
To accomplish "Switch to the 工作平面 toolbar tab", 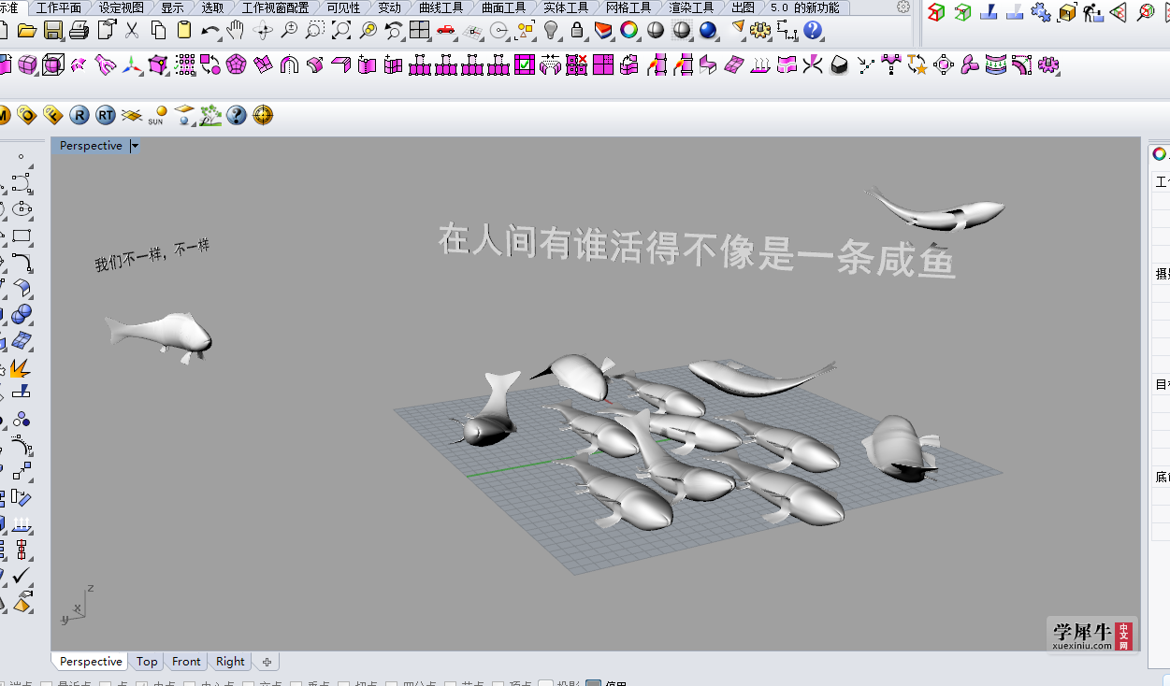I will (x=59, y=7).
